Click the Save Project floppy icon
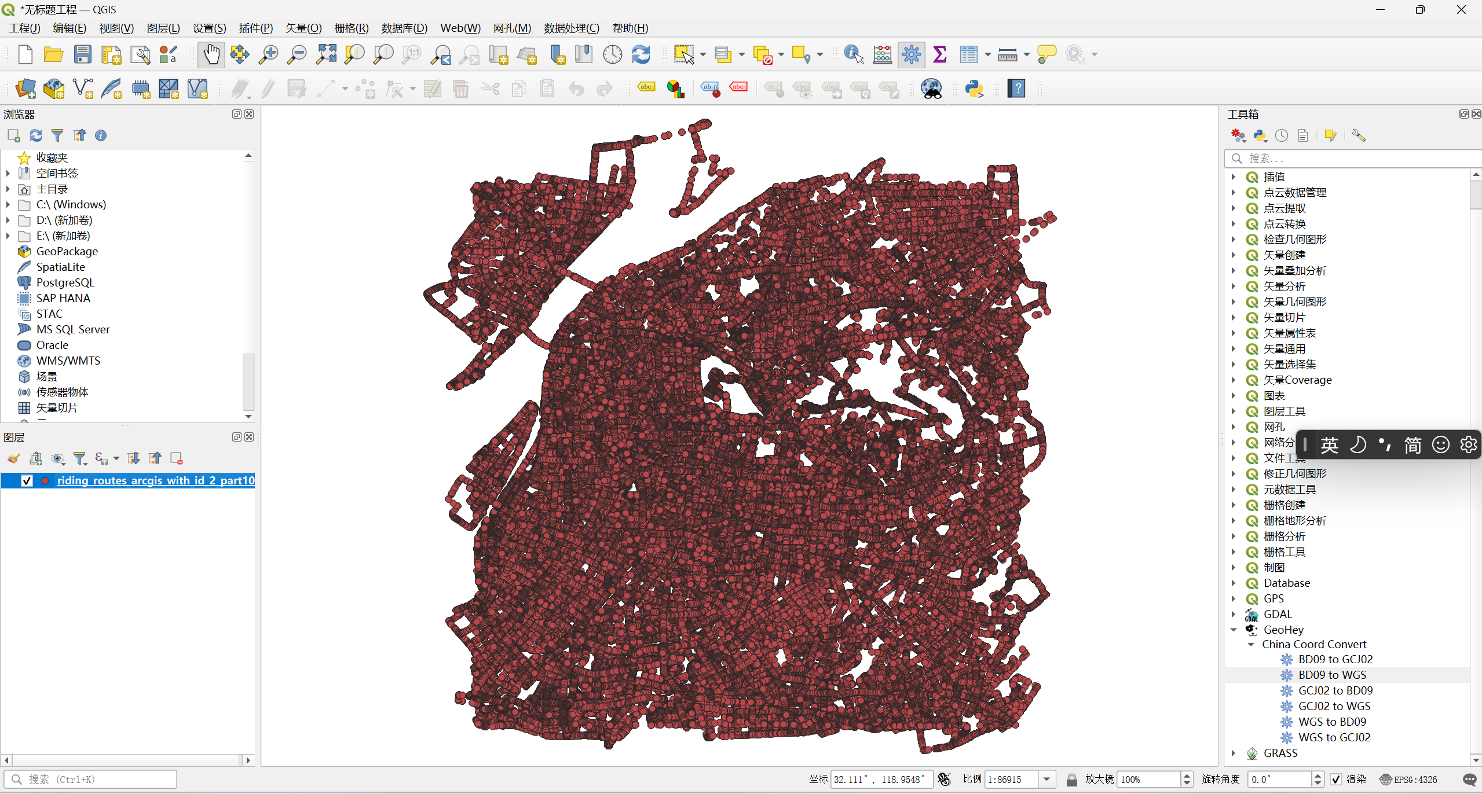Viewport: 1482px width, 794px height. point(83,54)
